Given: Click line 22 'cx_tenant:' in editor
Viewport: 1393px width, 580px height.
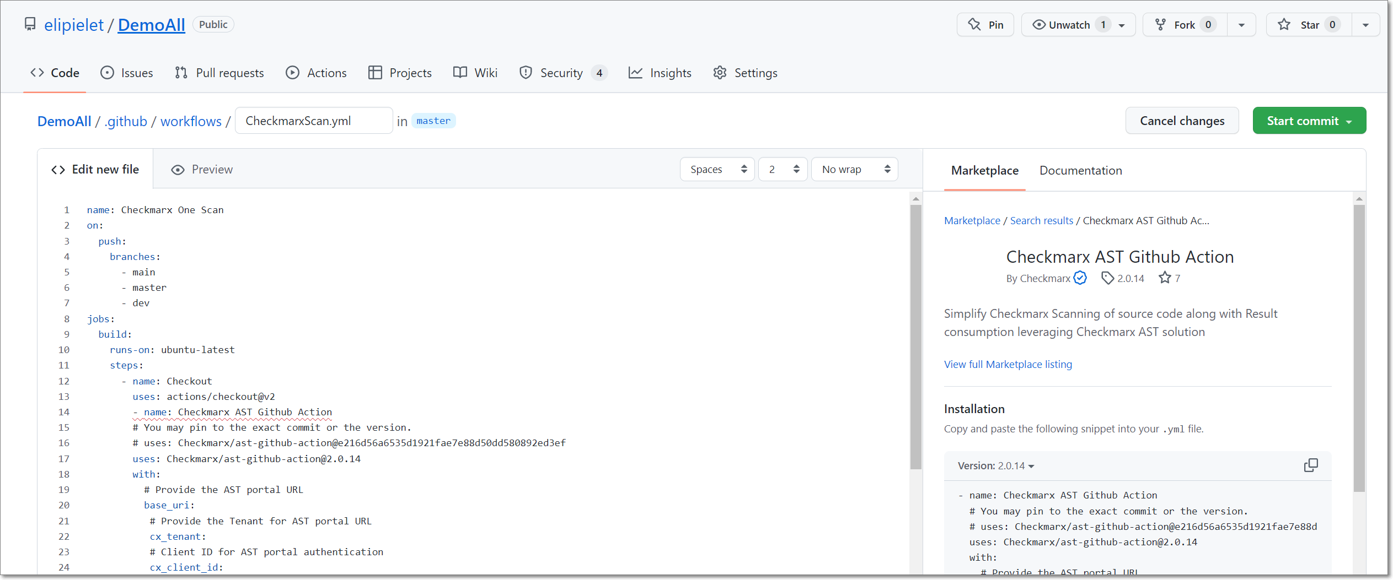Looking at the screenshot, I should pos(178,536).
